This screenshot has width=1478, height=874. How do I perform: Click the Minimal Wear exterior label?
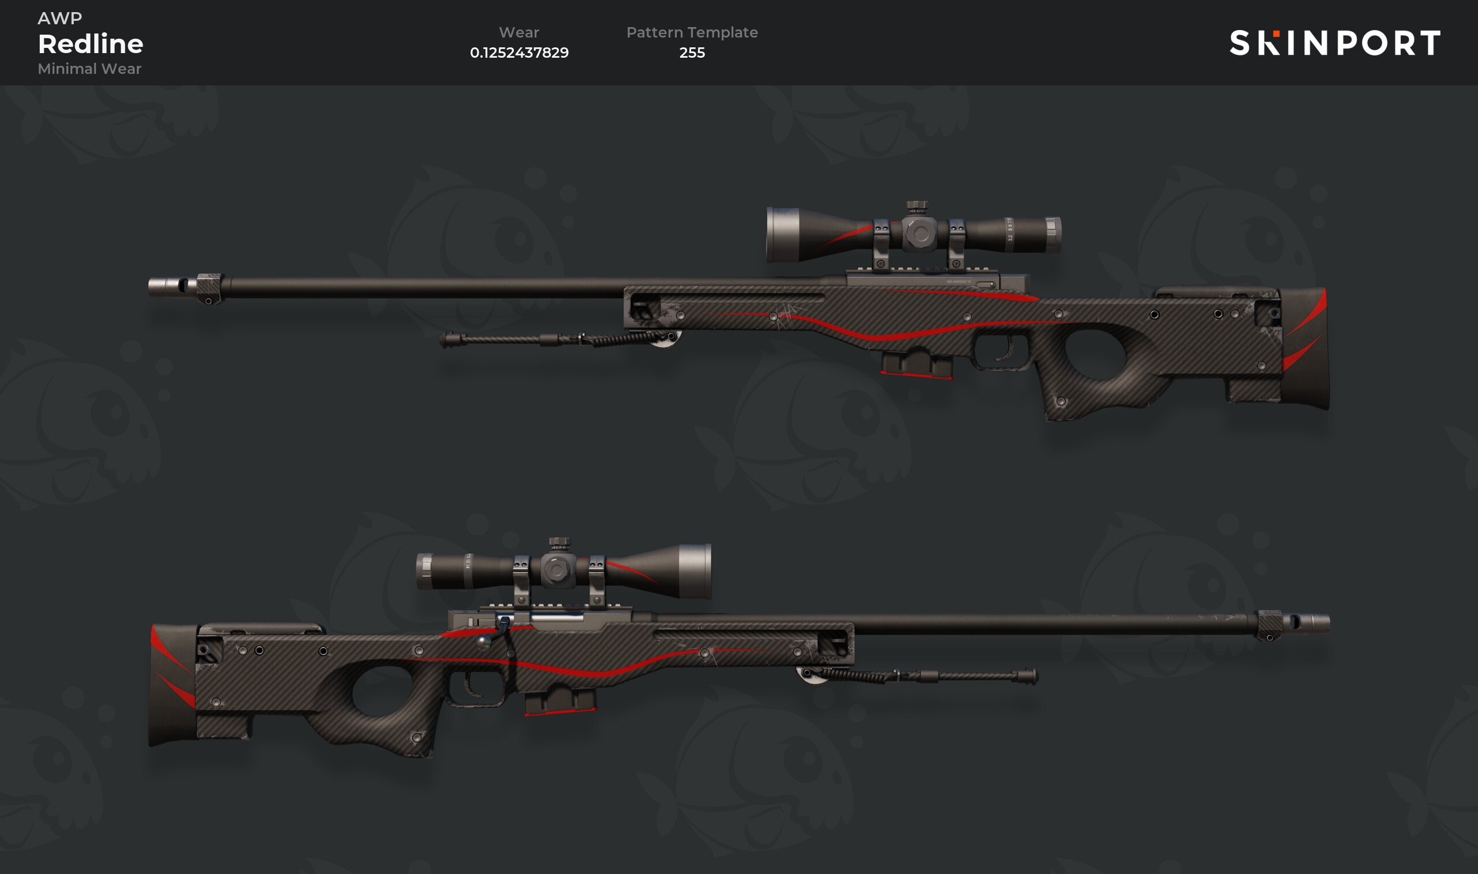[89, 69]
